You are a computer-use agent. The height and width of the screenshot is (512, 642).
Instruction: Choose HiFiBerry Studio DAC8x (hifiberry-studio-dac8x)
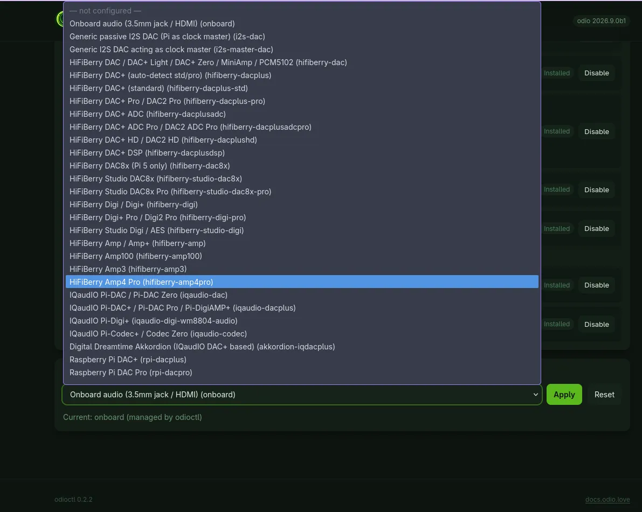302,179
